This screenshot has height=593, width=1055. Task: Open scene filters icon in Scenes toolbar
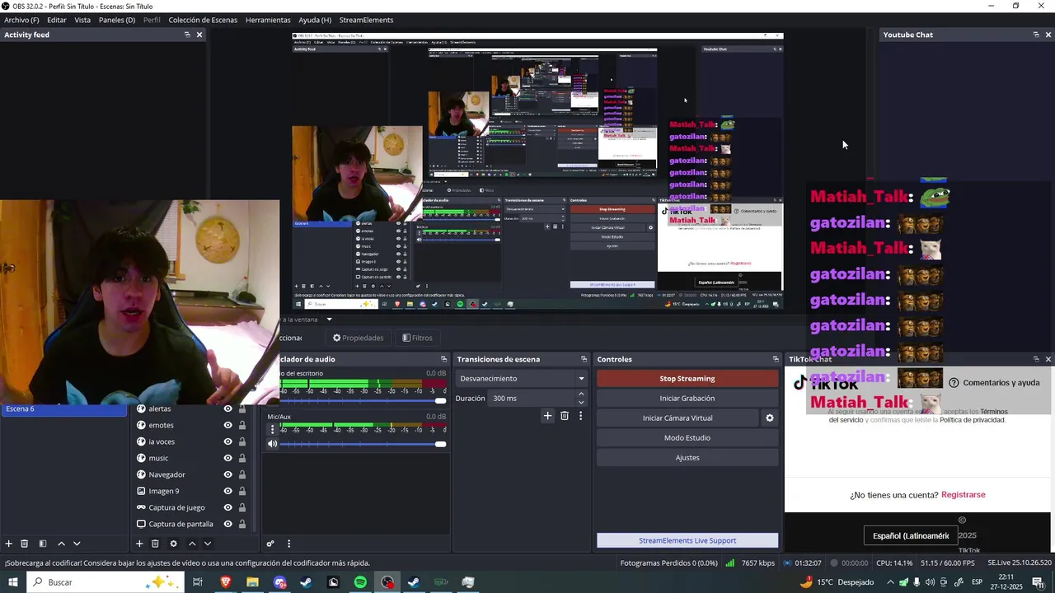click(x=43, y=544)
